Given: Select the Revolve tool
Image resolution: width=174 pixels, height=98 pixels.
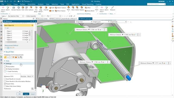Looking at the screenshot, I should pyautogui.click(x=18, y=8).
